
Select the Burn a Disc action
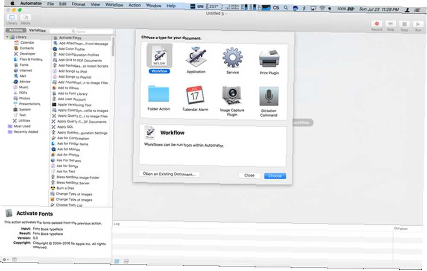(x=65, y=188)
